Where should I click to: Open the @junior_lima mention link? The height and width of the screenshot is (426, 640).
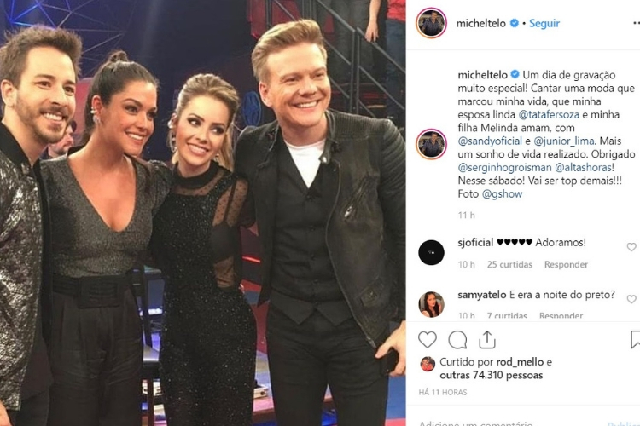(x=564, y=141)
